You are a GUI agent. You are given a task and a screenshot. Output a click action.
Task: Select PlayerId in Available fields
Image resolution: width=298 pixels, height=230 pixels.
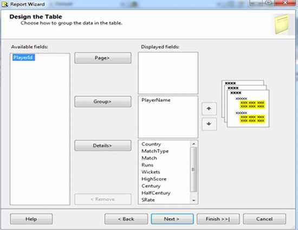(x=23, y=58)
